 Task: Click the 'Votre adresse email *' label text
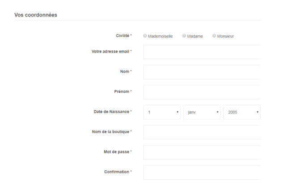pos(111,52)
